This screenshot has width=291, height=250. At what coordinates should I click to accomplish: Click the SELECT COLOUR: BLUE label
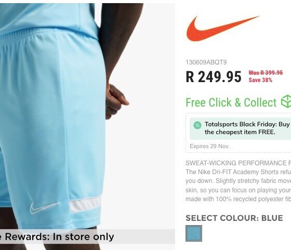coord(234,218)
